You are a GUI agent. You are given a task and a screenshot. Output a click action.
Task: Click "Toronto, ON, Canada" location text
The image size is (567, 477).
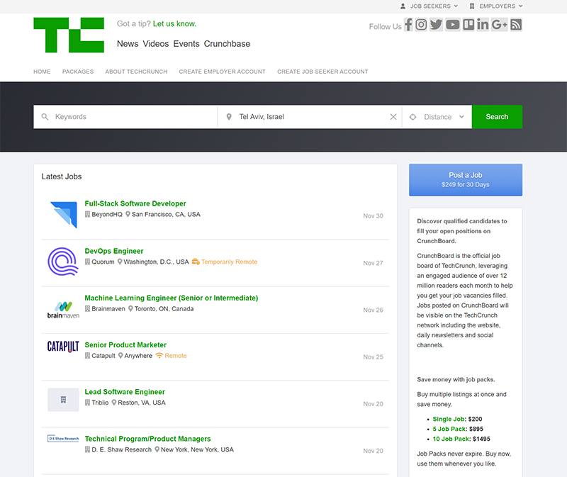point(164,309)
